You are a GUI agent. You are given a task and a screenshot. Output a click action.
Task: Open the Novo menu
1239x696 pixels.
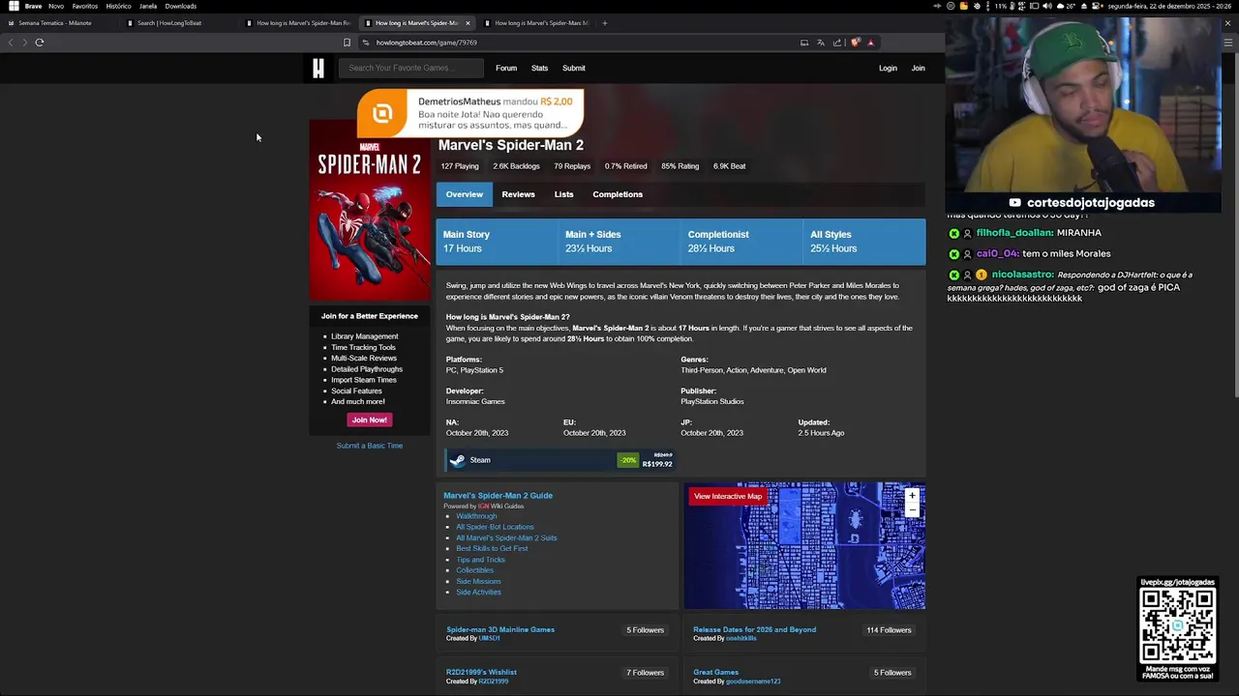56,6
